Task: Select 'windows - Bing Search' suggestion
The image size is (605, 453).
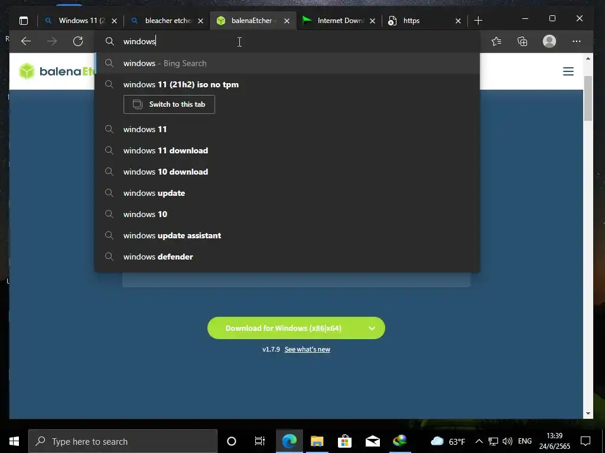Action: pyautogui.click(x=288, y=63)
